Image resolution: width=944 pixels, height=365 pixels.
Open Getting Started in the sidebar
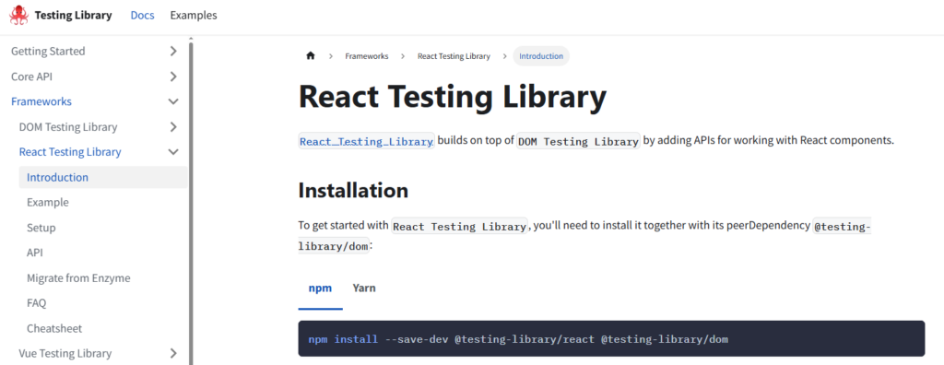tap(48, 52)
